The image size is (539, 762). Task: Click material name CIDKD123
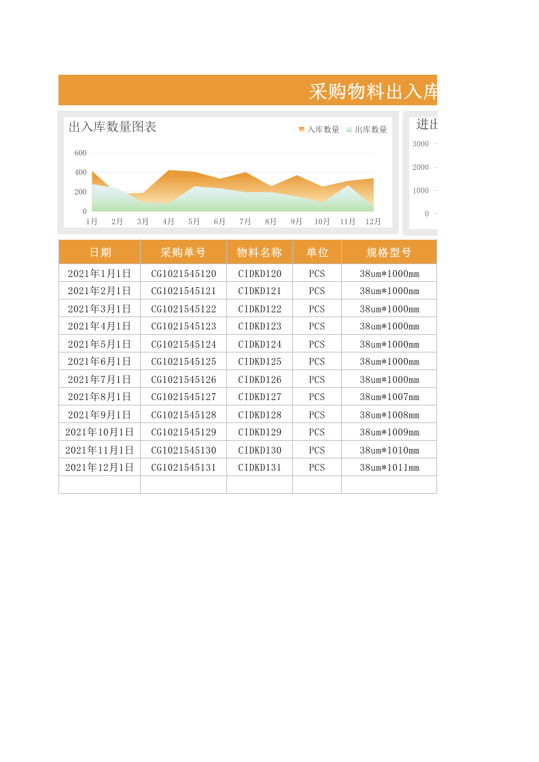(x=260, y=326)
